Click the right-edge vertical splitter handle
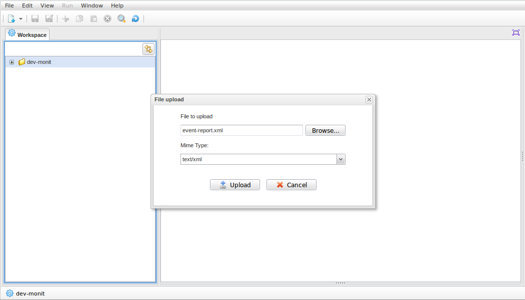 (522, 156)
